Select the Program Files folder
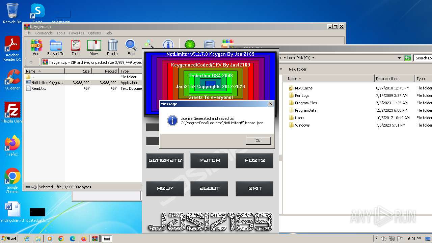 click(306, 103)
